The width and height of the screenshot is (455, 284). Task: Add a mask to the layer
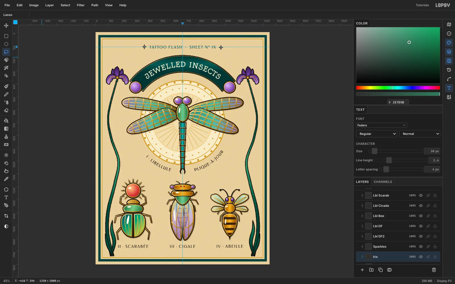(x=390, y=270)
